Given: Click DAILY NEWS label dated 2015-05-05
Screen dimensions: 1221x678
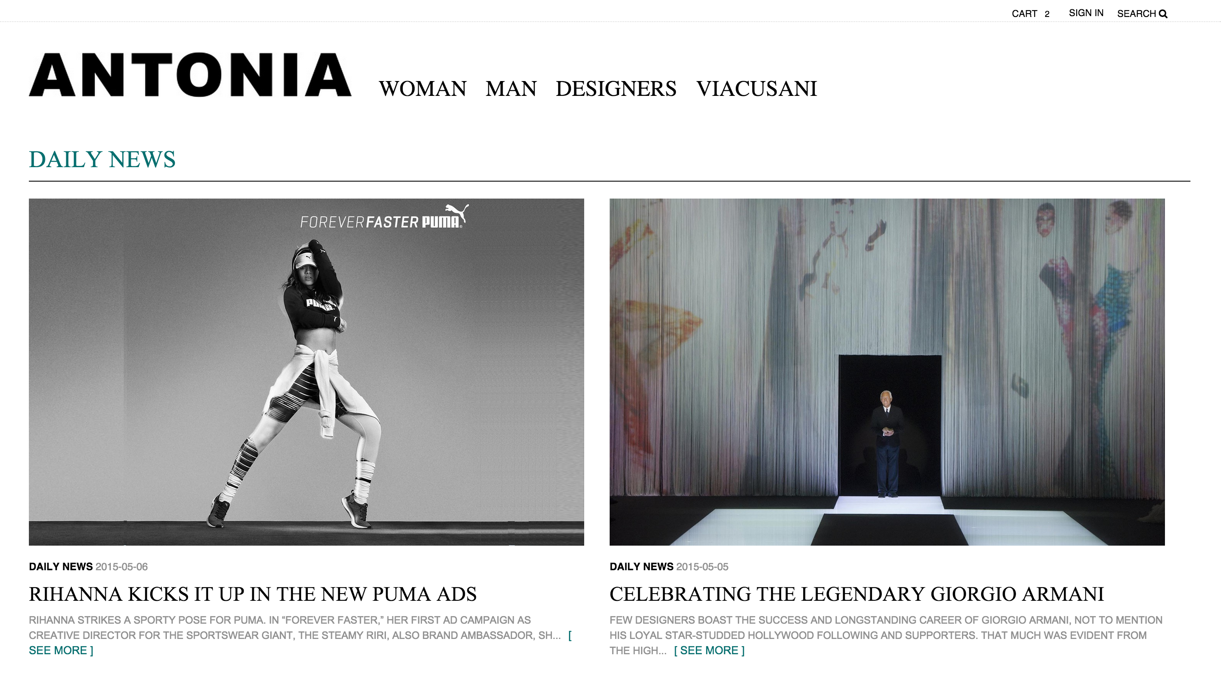Looking at the screenshot, I should [641, 567].
